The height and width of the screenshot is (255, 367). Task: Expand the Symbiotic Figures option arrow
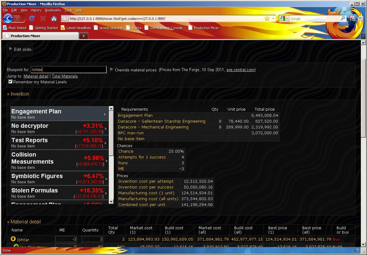click(106, 179)
